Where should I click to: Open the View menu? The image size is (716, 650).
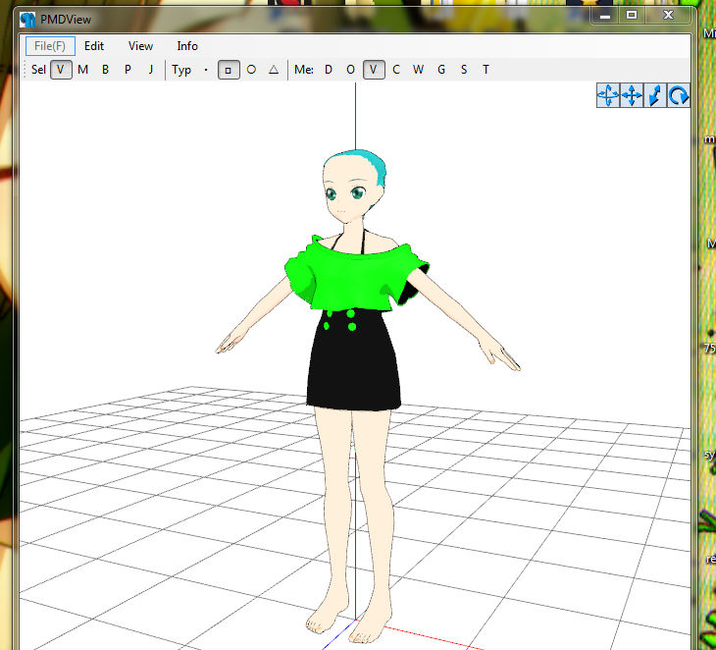pos(140,46)
